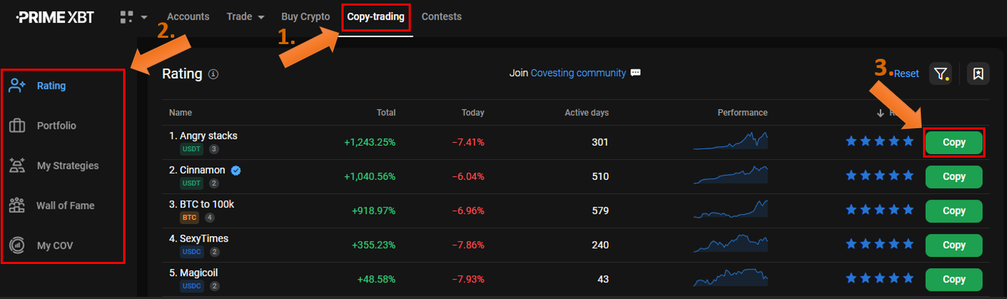Click the chat bubble icon near Covesting community
The width and height of the screenshot is (1007, 299).
[635, 73]
